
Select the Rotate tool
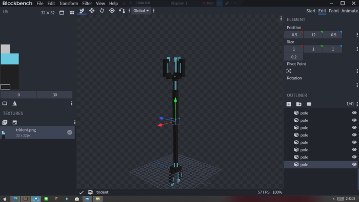point(102,11)
